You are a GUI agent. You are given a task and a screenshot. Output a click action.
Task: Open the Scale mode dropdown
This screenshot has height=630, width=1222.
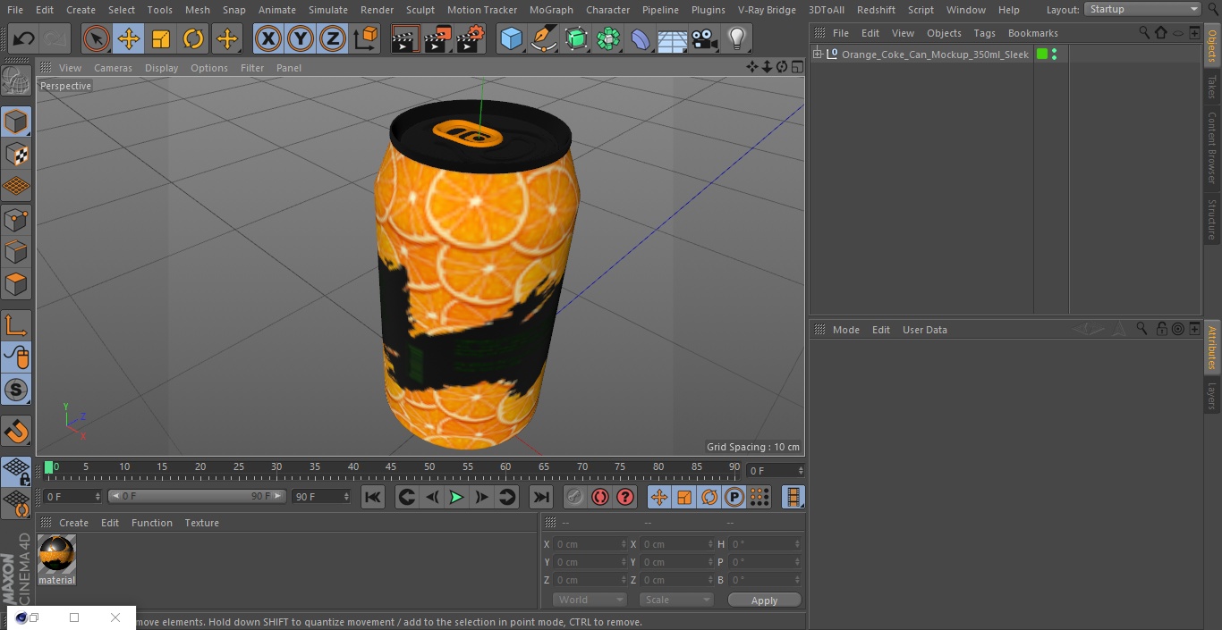point(675,600)
